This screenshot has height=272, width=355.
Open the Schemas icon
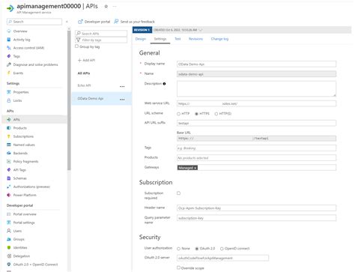(x=9, y=178)
